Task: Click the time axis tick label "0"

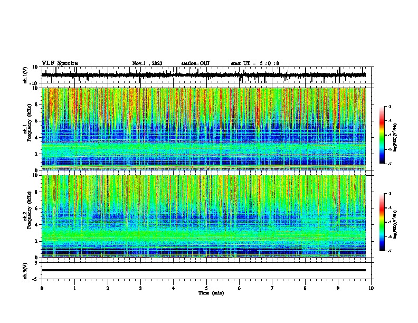Action: point(42,288)
